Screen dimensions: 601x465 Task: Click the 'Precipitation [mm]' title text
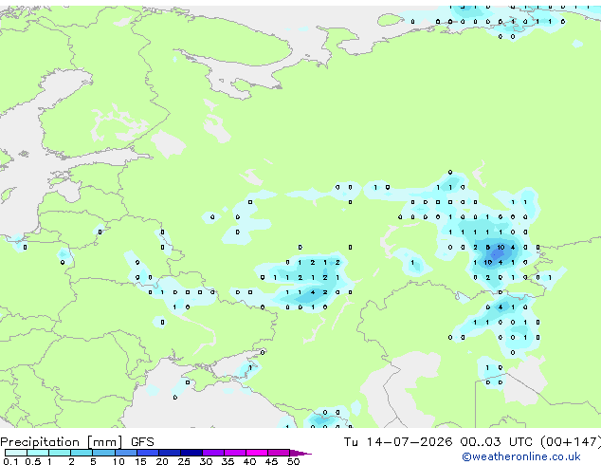coord(62,442)
